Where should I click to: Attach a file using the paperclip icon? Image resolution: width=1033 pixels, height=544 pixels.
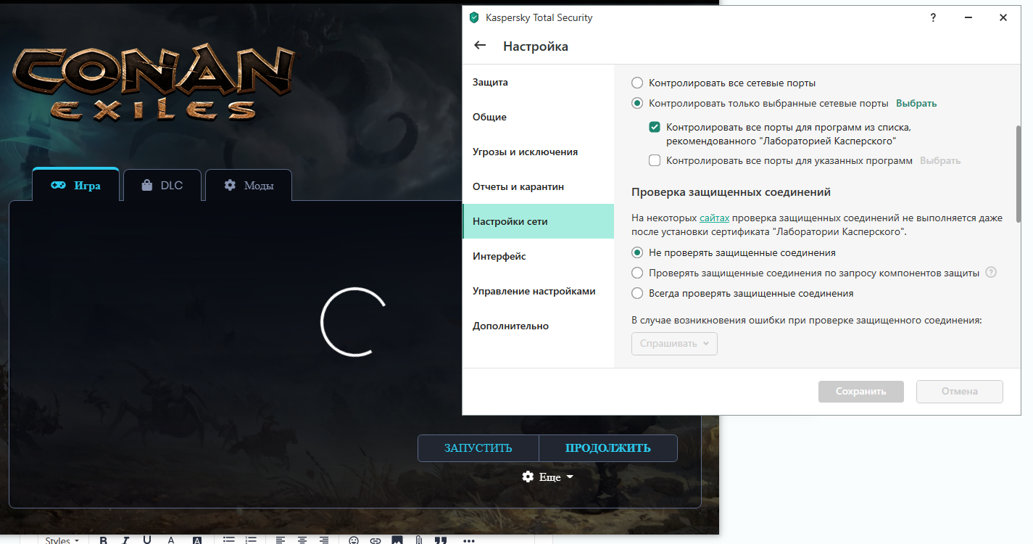click(418, 540)
